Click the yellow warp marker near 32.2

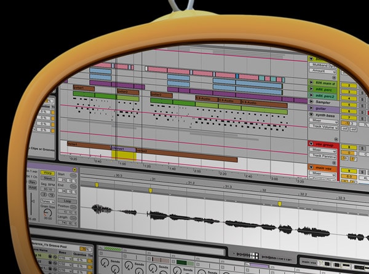click(280, 203)
